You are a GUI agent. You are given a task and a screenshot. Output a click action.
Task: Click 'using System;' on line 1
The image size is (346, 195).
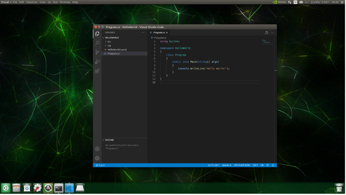170,41
